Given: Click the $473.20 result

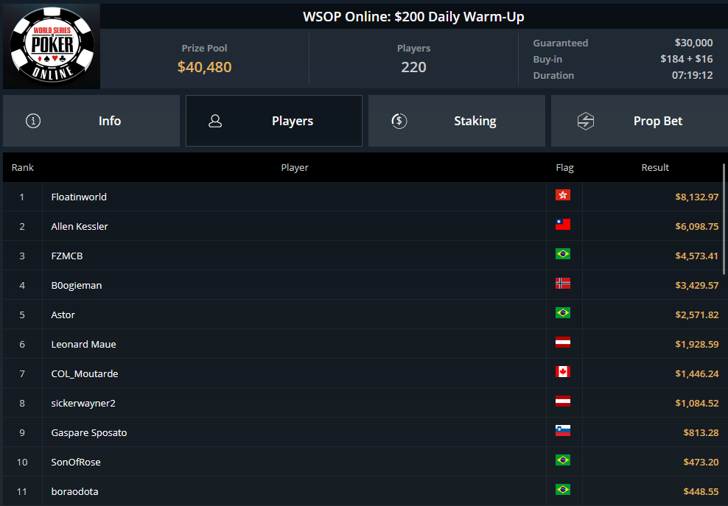Looking at the screenshot, I should coord(701,463).
